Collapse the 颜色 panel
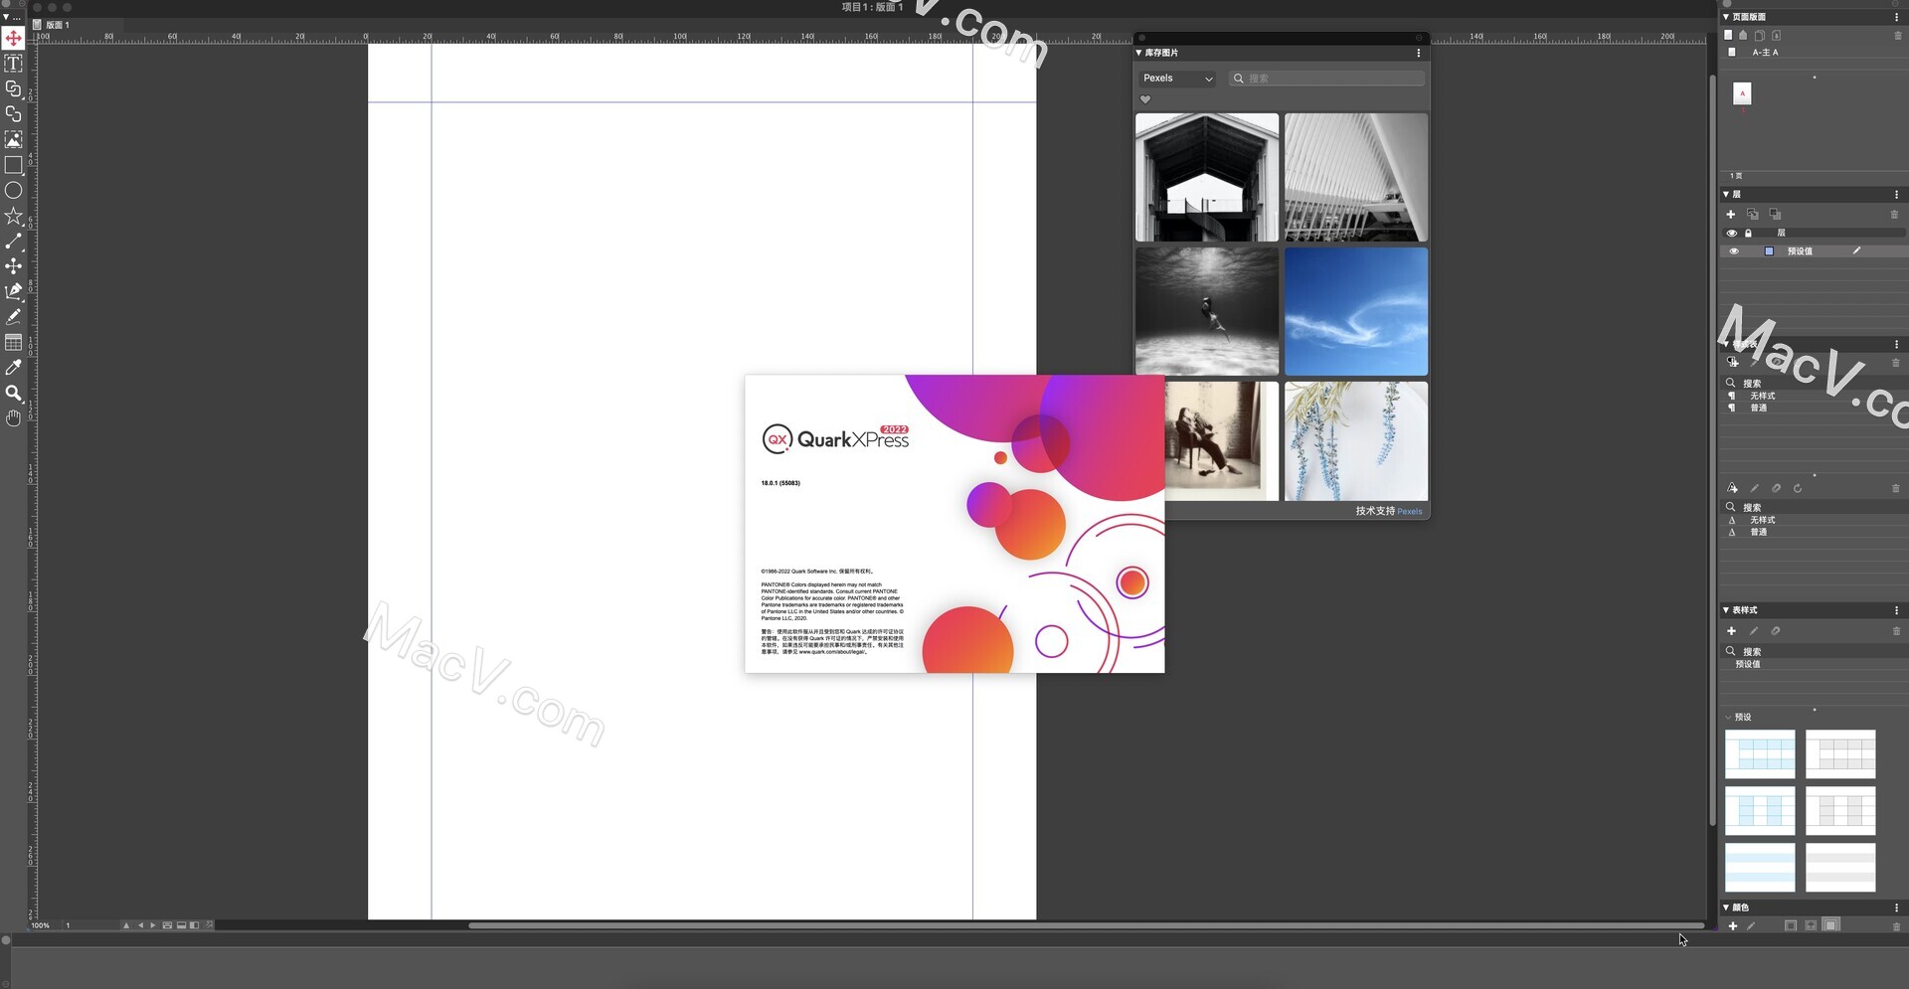 click(x=1726, y=907)
